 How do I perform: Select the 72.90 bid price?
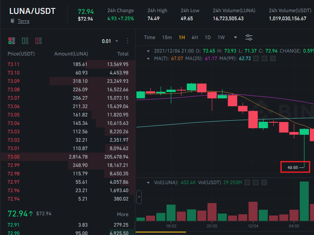click(x=13, y=233)
